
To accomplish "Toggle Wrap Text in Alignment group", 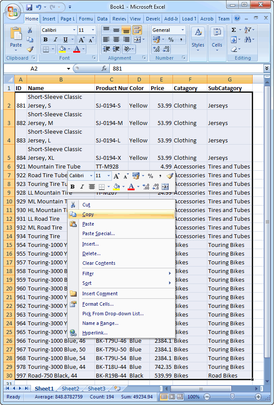I will coord(137,30).
